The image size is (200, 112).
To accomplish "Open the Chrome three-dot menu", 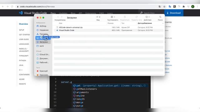I will click(197, 7).
